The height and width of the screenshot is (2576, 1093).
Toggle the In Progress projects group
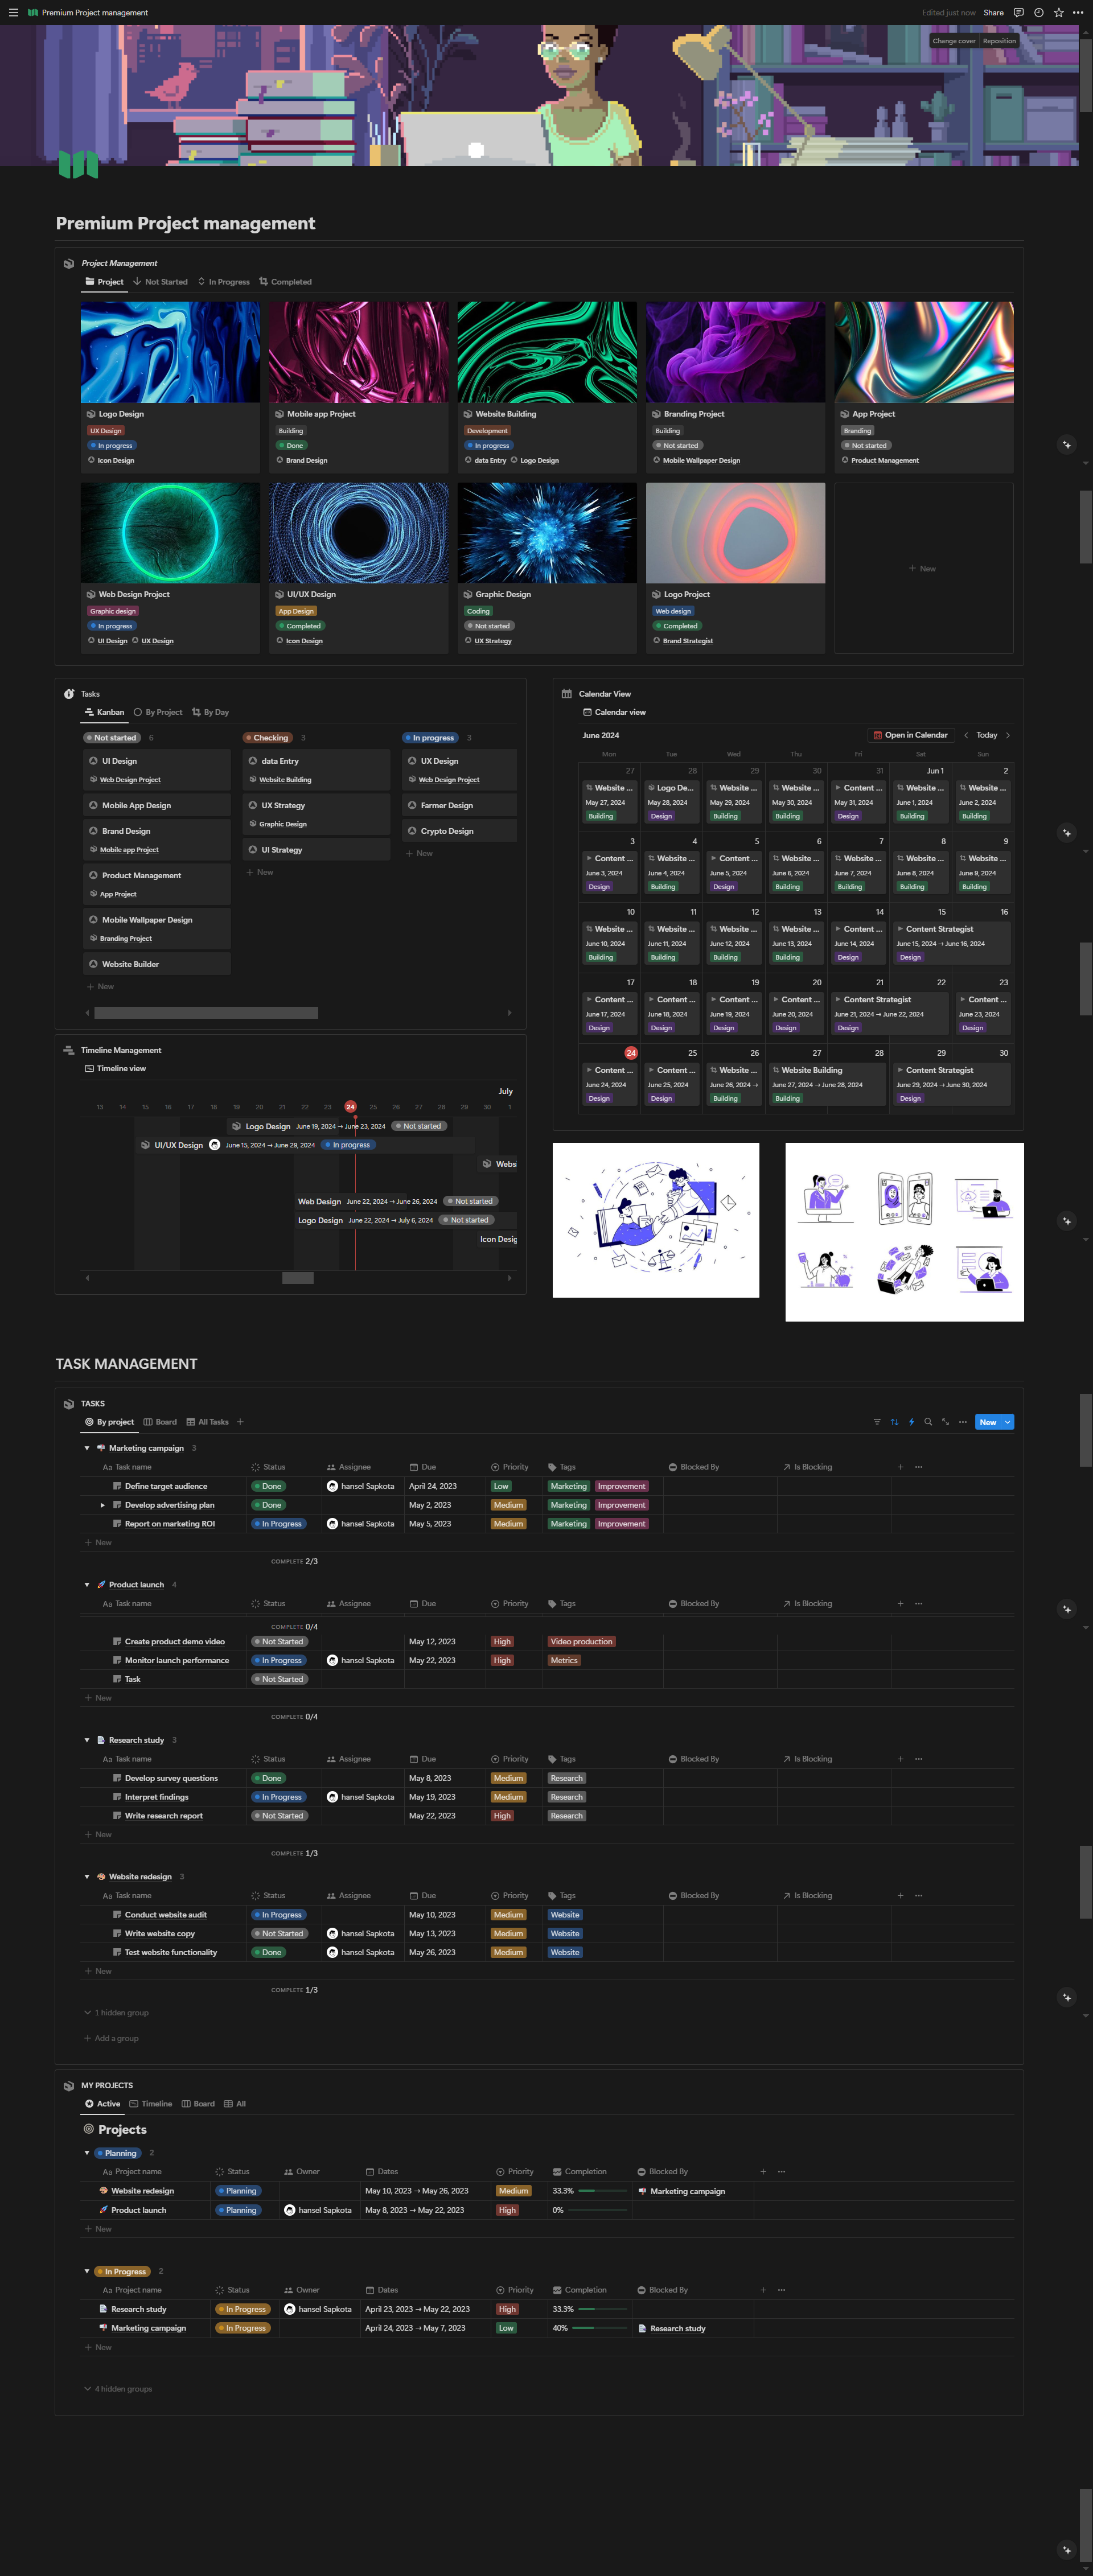click(87, 2271)
